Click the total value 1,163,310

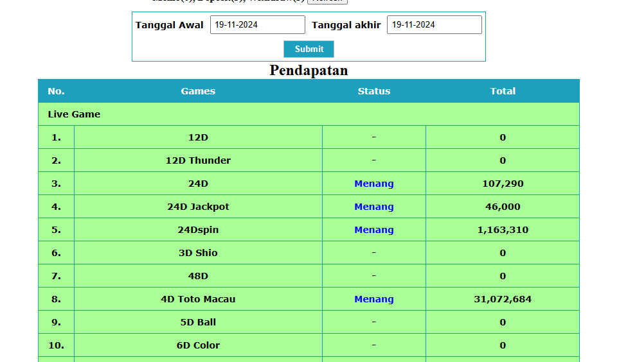pyautogui.click(x=503, y=230)
